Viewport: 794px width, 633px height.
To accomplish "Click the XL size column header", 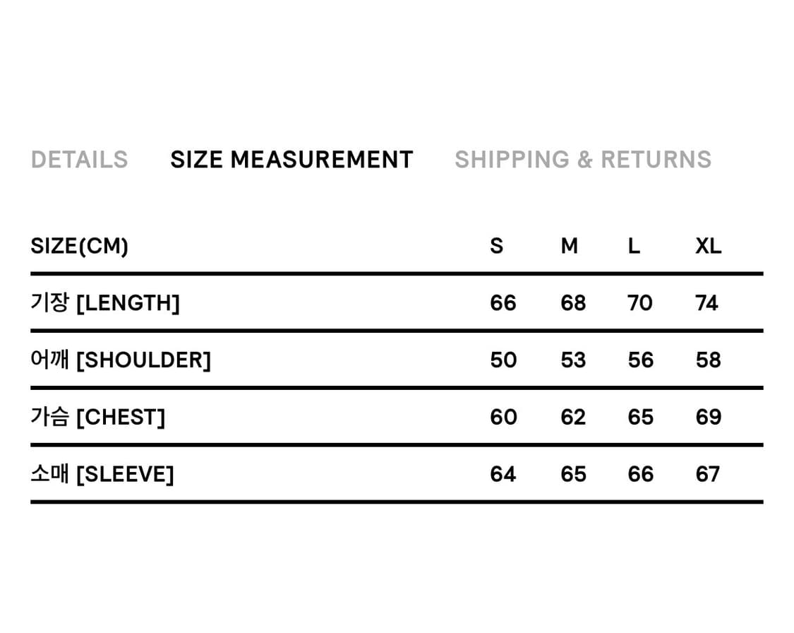I will point(708,246).
